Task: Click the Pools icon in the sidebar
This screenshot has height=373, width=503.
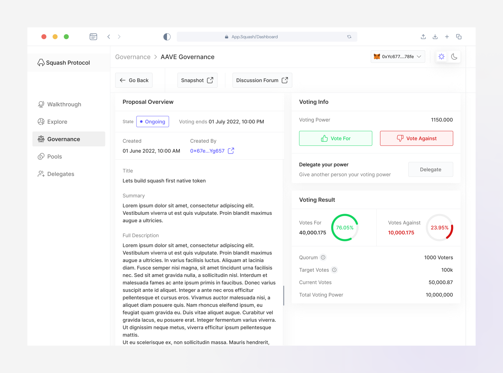Action: [41, 156]
